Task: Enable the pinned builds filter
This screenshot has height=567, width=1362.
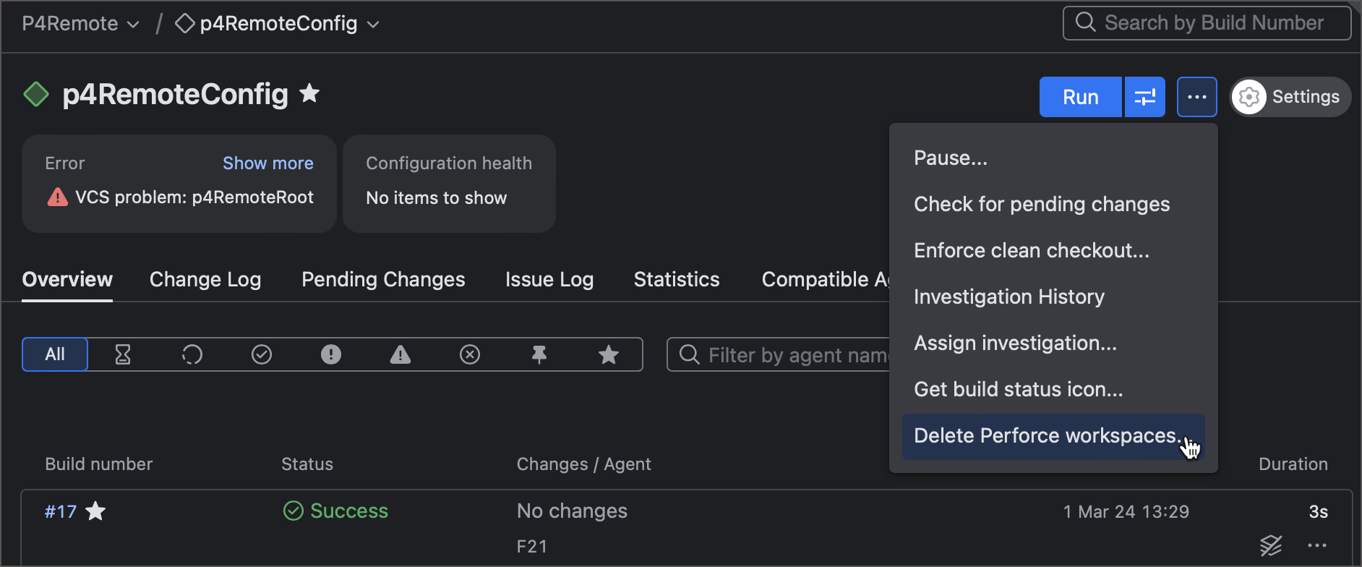Action: click(539, 354)
